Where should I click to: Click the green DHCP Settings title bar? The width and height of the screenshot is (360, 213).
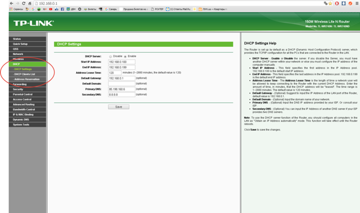(x=144, y=44)
